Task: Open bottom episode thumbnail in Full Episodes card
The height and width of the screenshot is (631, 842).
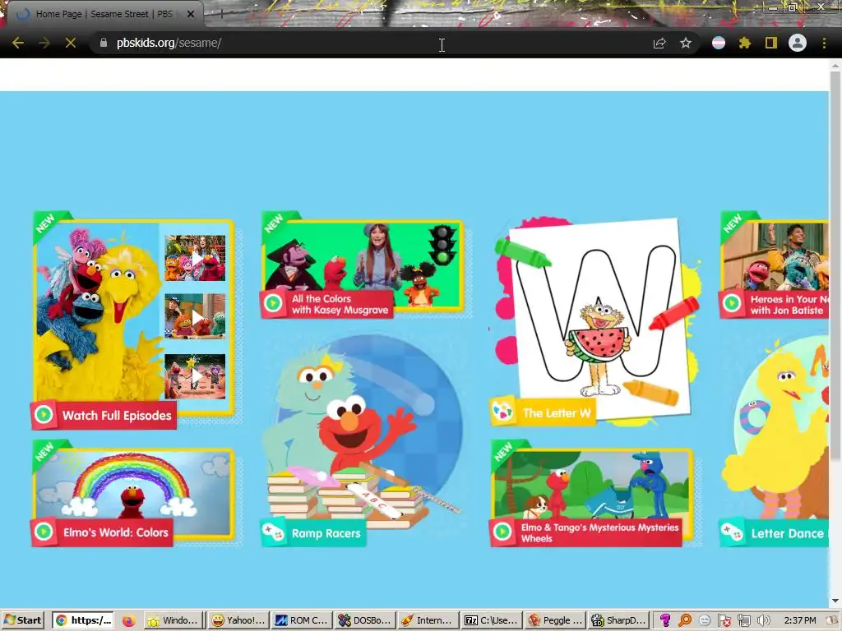Action: click(x=195, y=375)
